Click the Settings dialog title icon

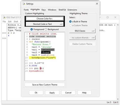click(x=24, y=4)
